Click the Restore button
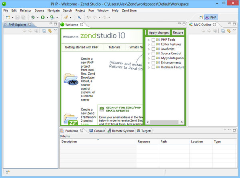 click(178, 32)
